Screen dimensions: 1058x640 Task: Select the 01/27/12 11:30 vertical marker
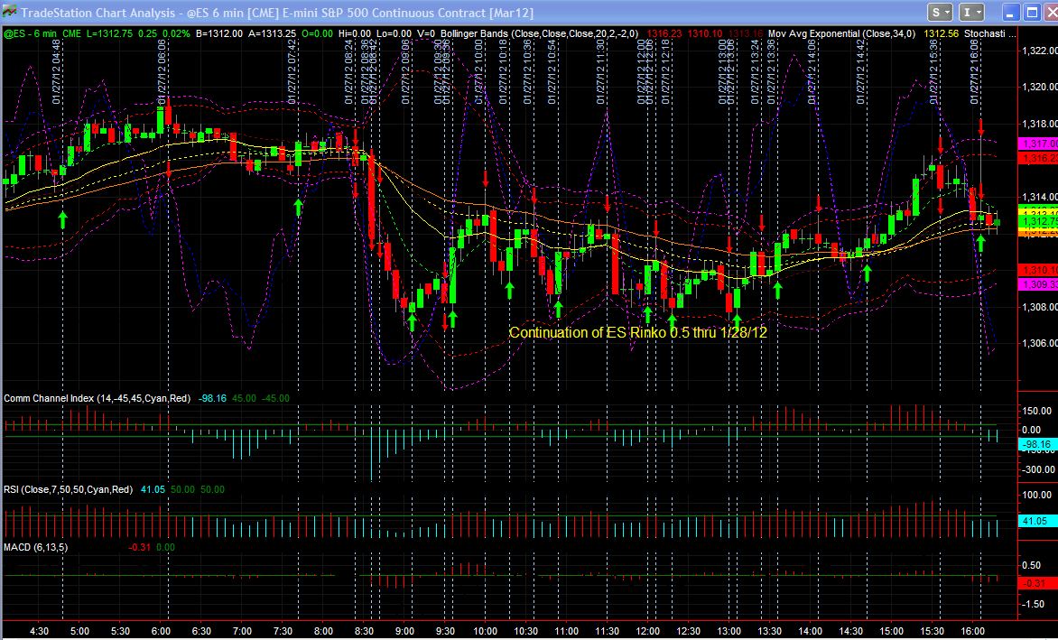[600, 70]
